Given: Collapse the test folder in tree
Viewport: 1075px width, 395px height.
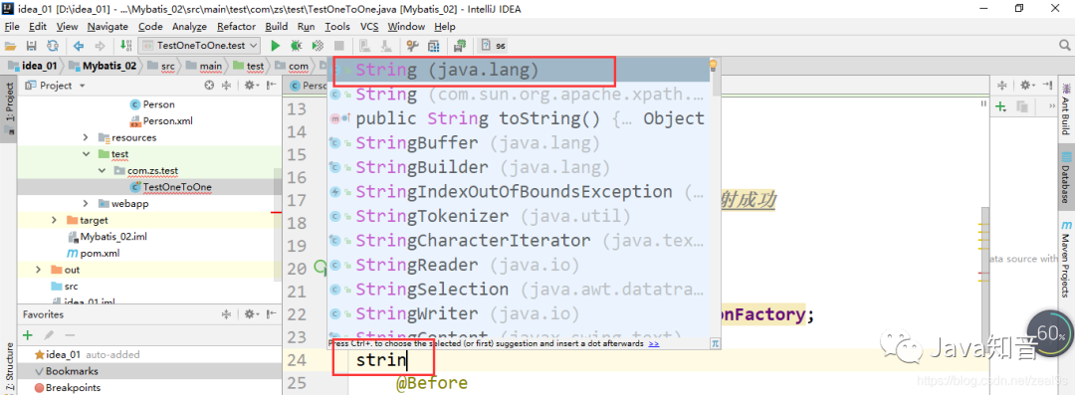Looking at the screenshot, I should pyautogui.click(x=86, y=154).
